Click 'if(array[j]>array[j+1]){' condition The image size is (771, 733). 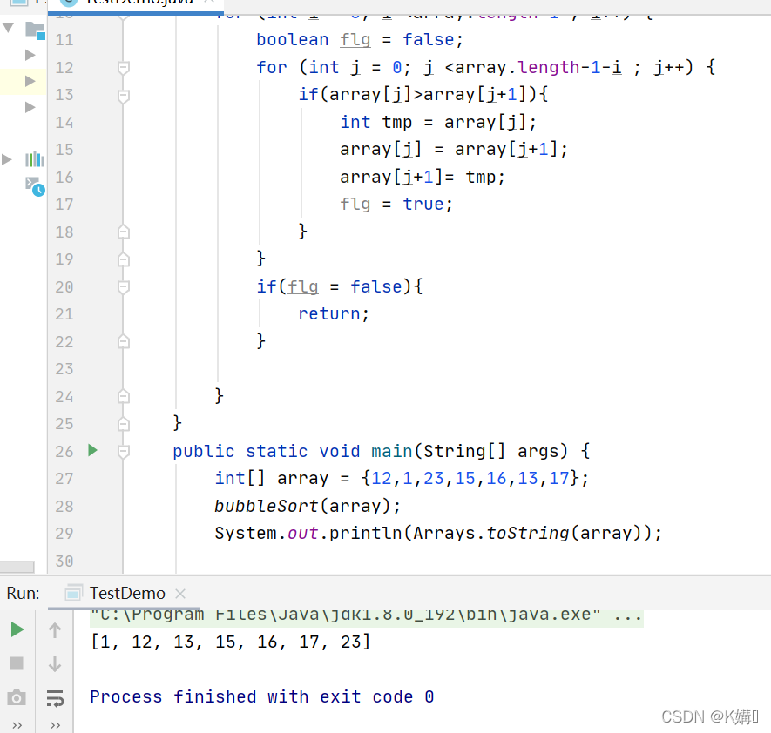(423, 94)
